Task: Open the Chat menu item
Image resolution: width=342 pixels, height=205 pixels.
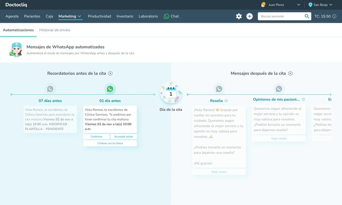Action: (x=171, y=16)
